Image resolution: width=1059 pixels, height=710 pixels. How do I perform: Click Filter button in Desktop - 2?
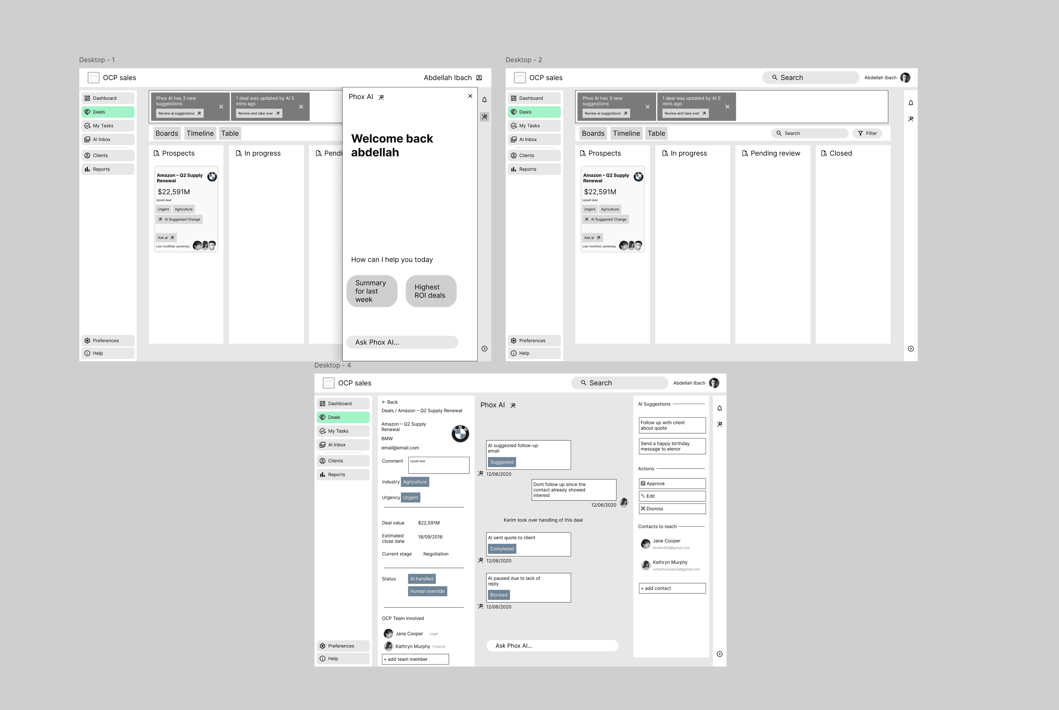[867, 133]
